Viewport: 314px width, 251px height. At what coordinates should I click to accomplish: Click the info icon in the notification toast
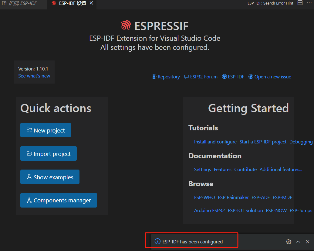pyautogui.click(x=157, y=241)
